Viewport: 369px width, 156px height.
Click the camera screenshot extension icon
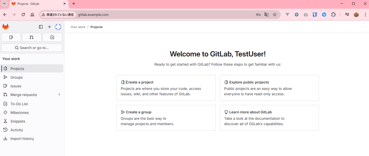tap(306, 15)
